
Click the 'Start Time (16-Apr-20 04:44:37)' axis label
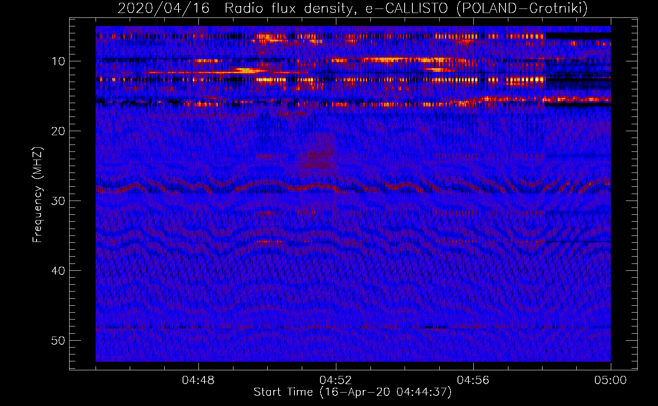(x=353, y=392)
